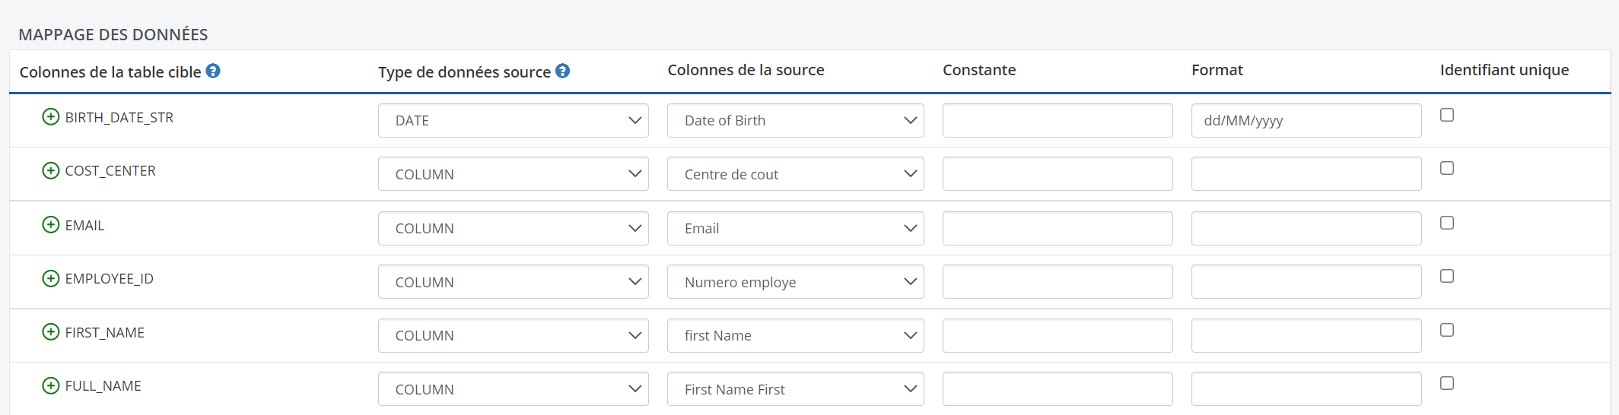Check Identifiant unique for BIRTH_DATE_STR
The image size is (1619, 415).
[x=1447, y=115]
